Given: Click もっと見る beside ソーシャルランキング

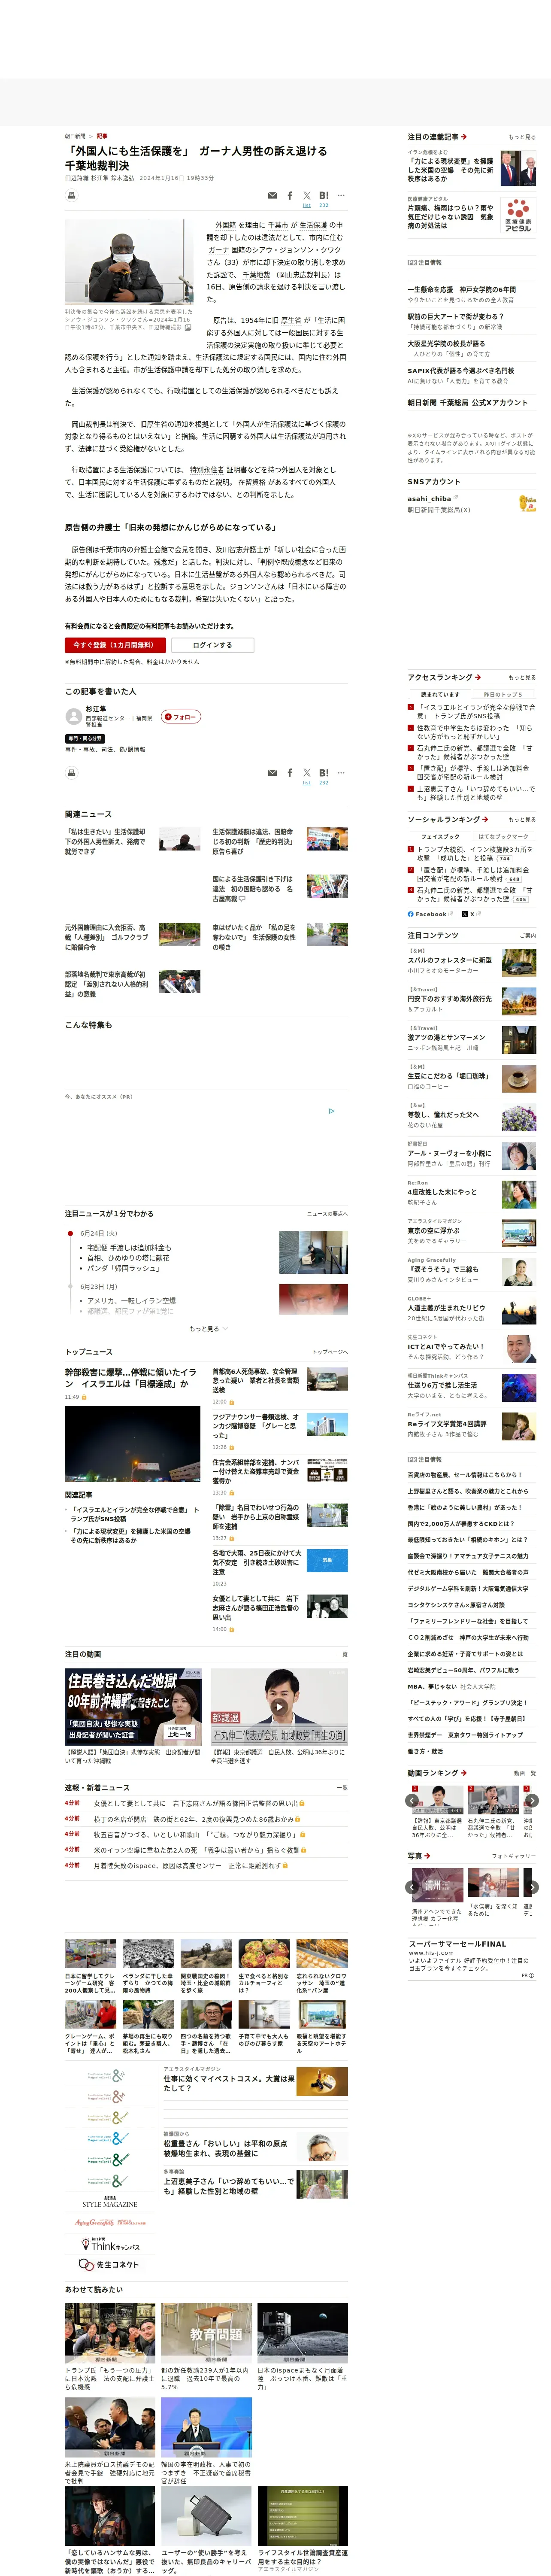Looking at the screenshot, I should [522, 820].
